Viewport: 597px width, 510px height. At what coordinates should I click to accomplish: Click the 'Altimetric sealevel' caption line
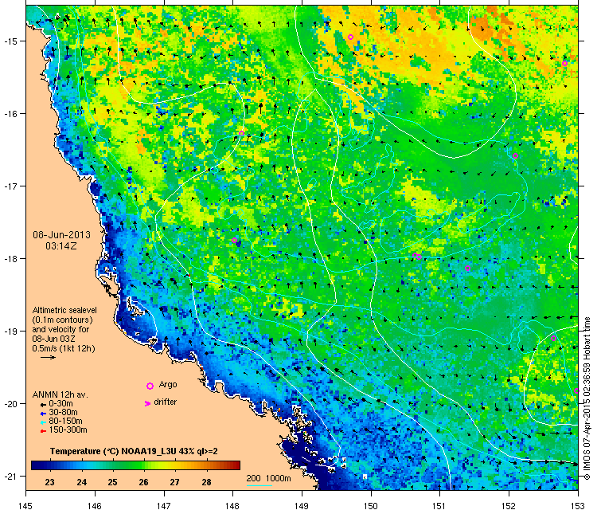pyautogui.click(x=64, y=310)
